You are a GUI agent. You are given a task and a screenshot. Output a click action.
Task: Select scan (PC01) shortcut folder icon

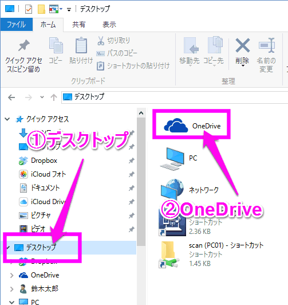169,255
